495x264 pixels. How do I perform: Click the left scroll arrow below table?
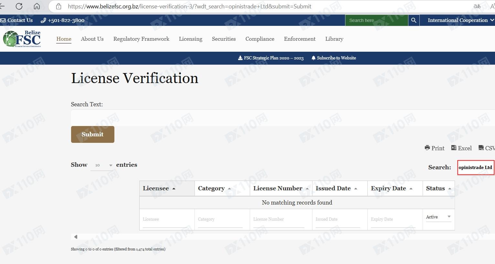point(76,237)
